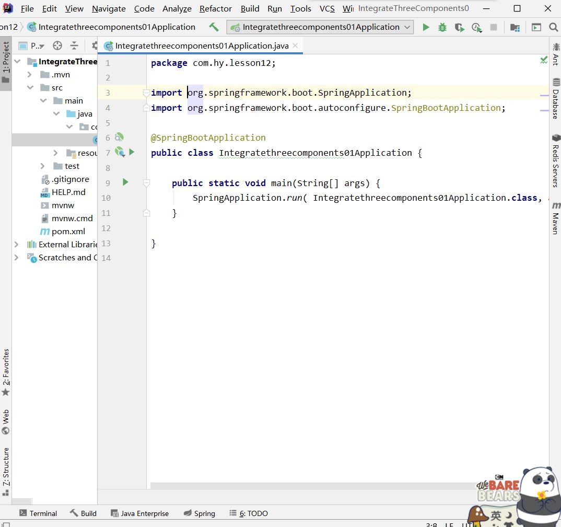
Task: Expand Scratches and Consoles node
Action: click(x=17, y=257)
